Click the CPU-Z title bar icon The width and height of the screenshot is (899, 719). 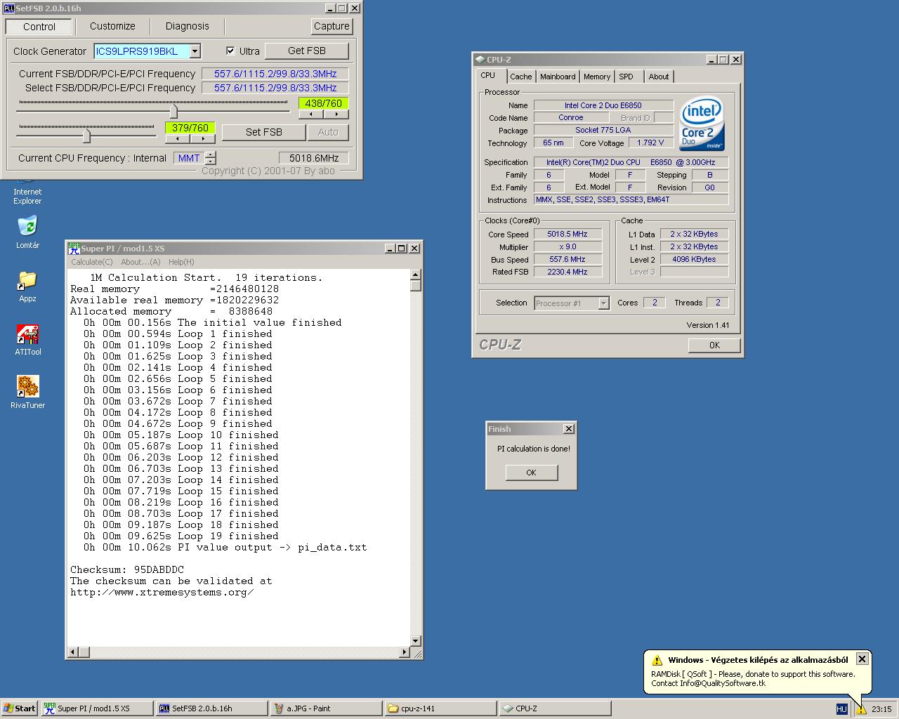pos(480,60)
